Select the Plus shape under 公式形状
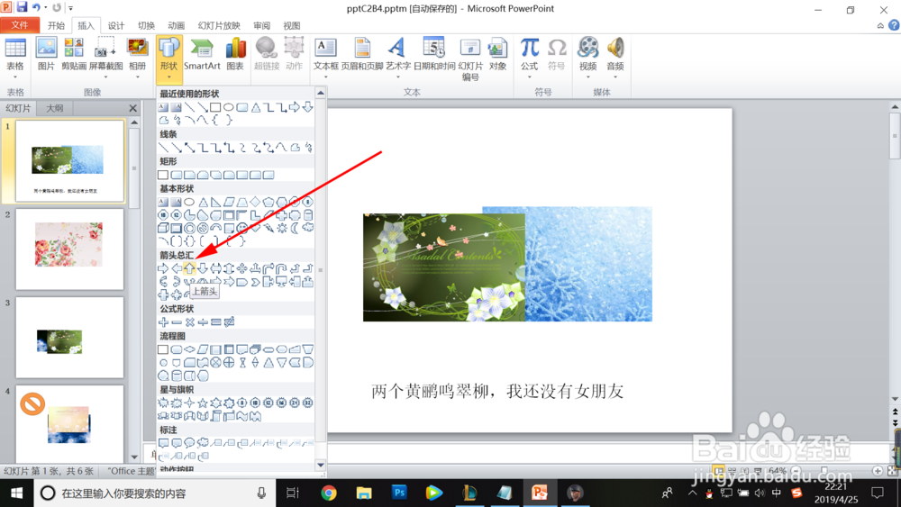 (x=163, y=322)
